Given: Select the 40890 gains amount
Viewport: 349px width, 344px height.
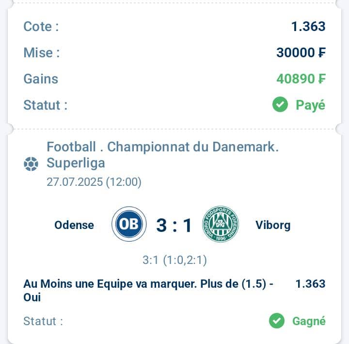Looking at the screenshot, I should coord(301,79).
